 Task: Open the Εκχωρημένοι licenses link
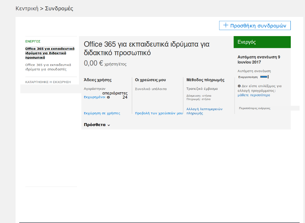coord(94,97)
